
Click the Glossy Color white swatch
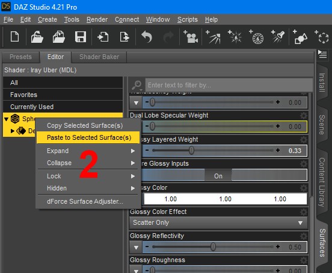coord(226,199)
